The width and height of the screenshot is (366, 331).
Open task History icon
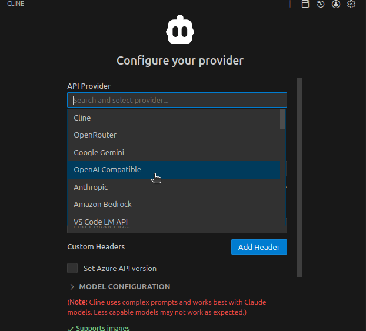[x=321, y=4]
